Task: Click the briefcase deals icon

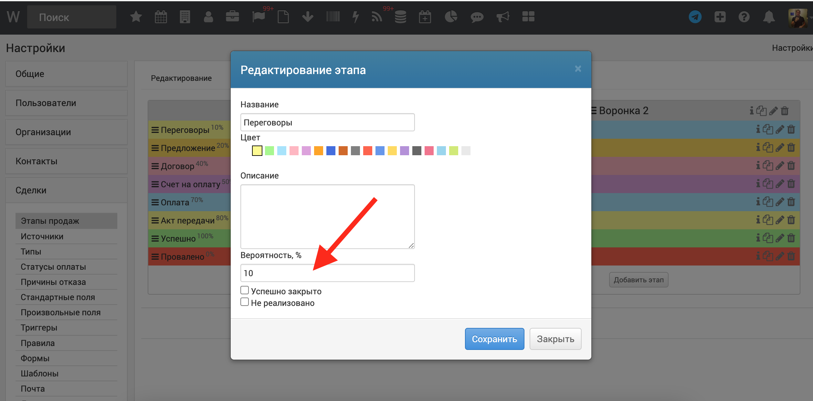Action: (232, 17)
